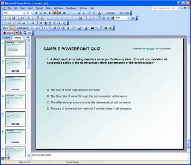Open the AutoShapes dropdown
The height and width of the screenshot is (165, 191).
pyautogui.click(x=23, y=28)
